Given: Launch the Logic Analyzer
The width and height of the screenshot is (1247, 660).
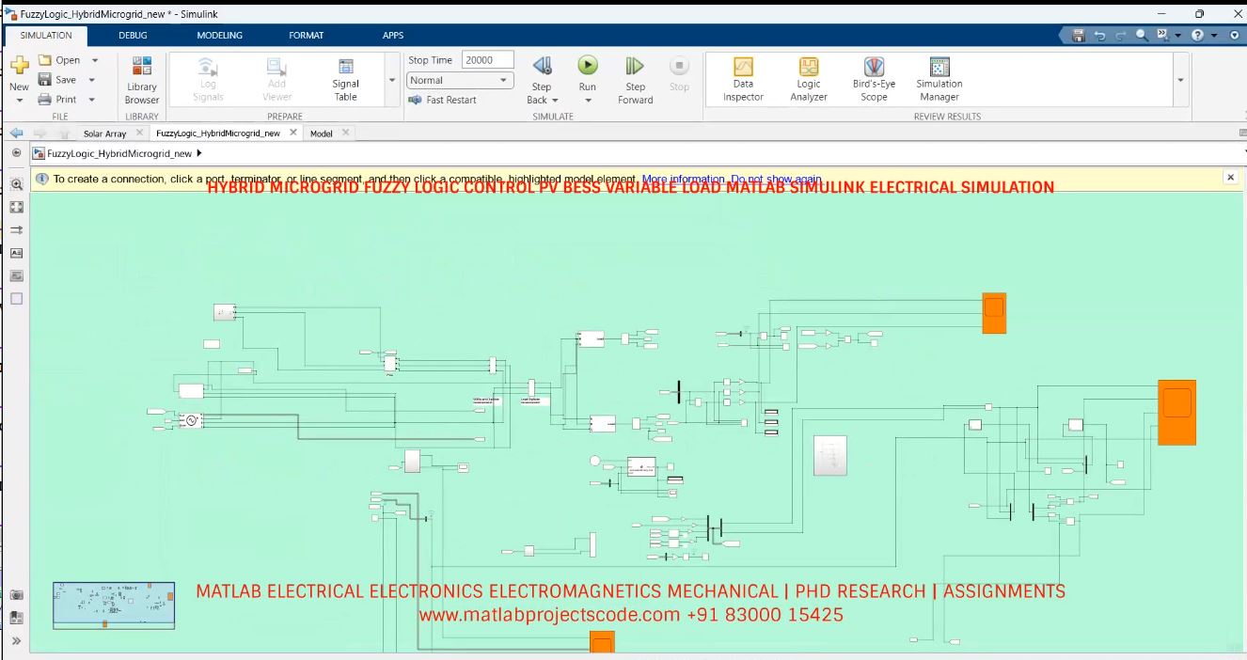Looking at the screenshot, I should coord(807,79).
